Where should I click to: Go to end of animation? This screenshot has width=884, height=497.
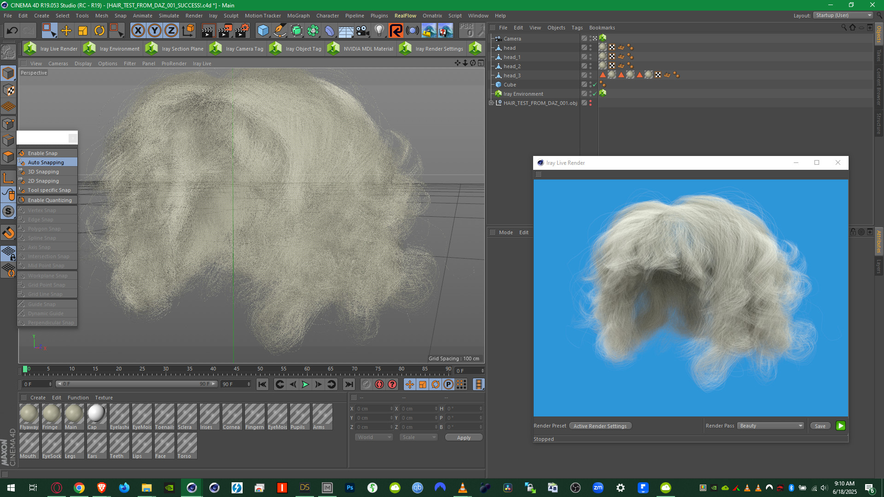click(349, 384)
